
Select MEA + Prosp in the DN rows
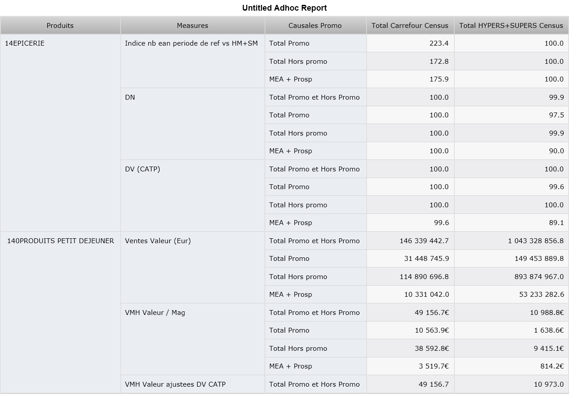(x=316, y=151)
